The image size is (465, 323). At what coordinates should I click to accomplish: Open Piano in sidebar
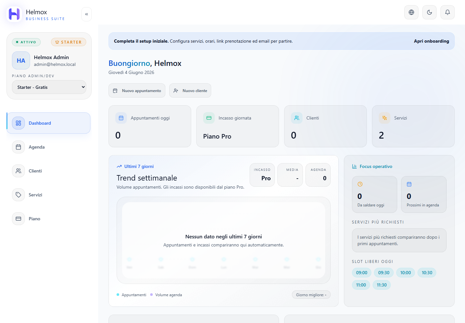coord(48,219)
